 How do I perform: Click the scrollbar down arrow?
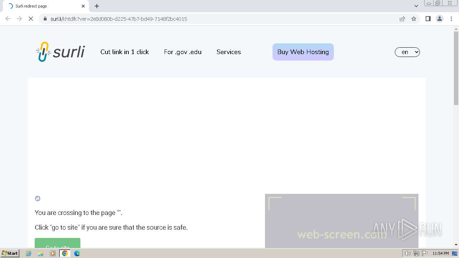pyautogui.click(x=456, y=245)
